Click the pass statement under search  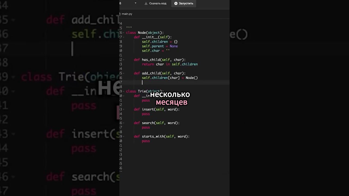(146, 127)
